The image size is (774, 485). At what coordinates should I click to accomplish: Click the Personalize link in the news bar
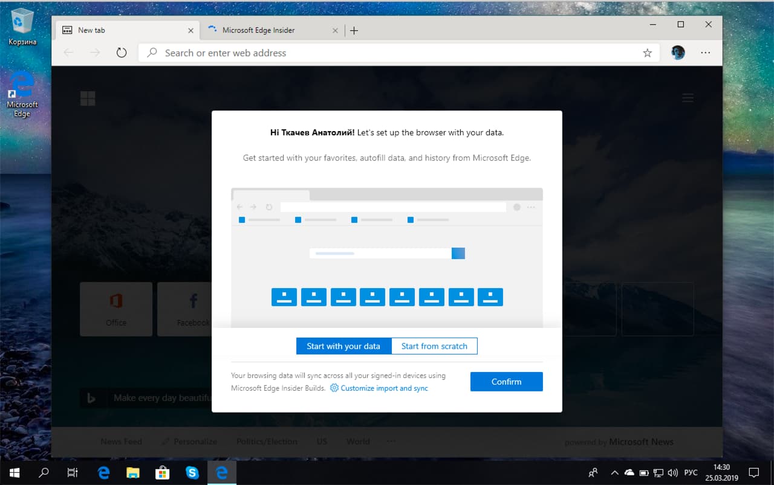(x=189, y=442)
